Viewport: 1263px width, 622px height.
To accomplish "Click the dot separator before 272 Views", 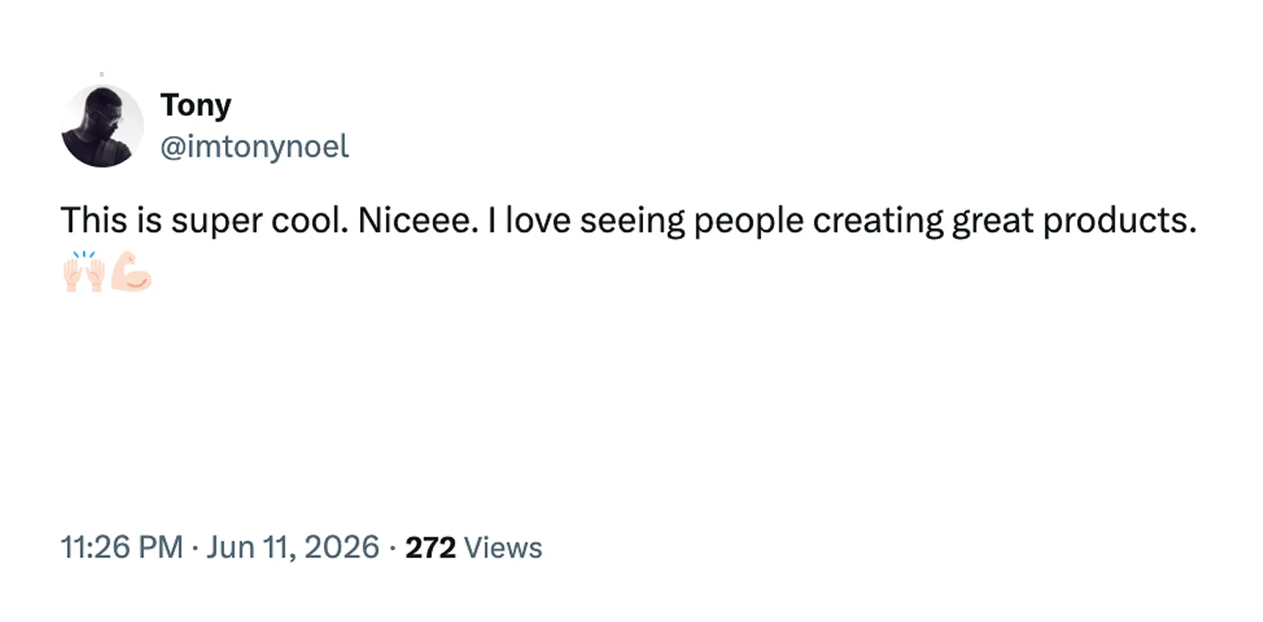I will [x=393, y=548].
